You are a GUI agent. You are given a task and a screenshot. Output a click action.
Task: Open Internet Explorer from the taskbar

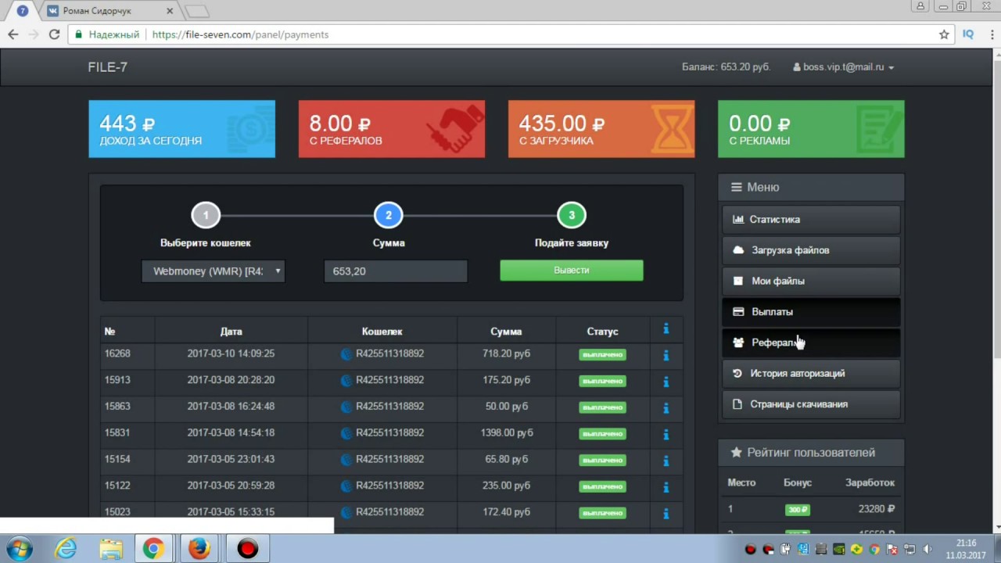pos(66,549)
